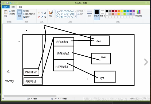The width and height of the screenshot is (151, 104).
Task: Expand the 刷子 brushes dropdown arrow
Action: [51, 18]
